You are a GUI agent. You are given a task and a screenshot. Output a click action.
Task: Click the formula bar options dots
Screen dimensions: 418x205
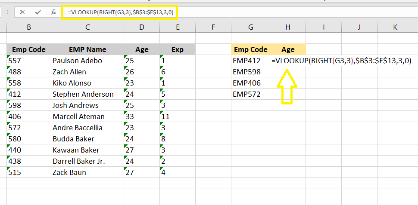(x=8, y=12)
